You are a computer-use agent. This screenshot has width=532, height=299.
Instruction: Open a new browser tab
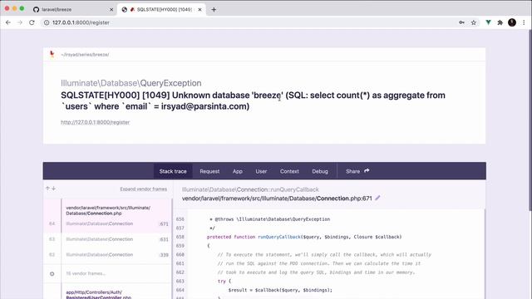[x=214, y=9]
